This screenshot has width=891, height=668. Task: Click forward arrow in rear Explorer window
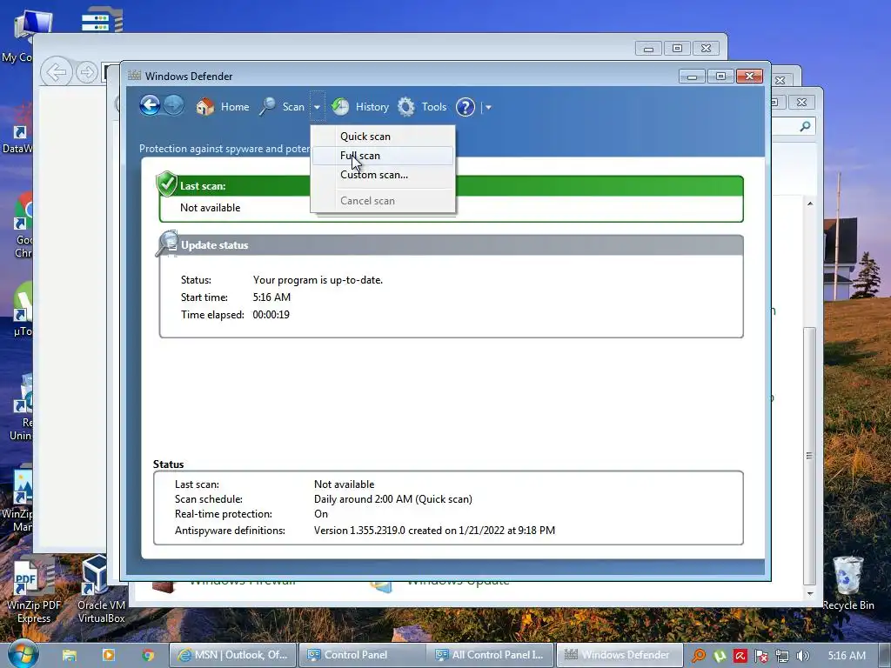click(86, 72)
